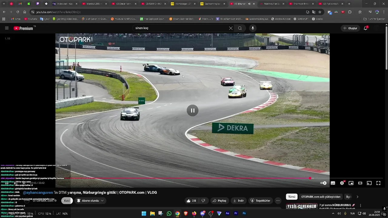Open browser home page
Screen dimensions: 388x218
point(25,12)
